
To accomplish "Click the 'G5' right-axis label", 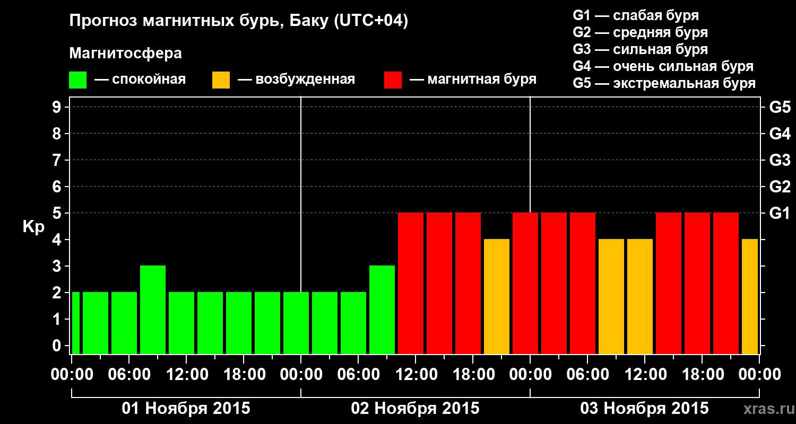I will [x=780, y=107].
